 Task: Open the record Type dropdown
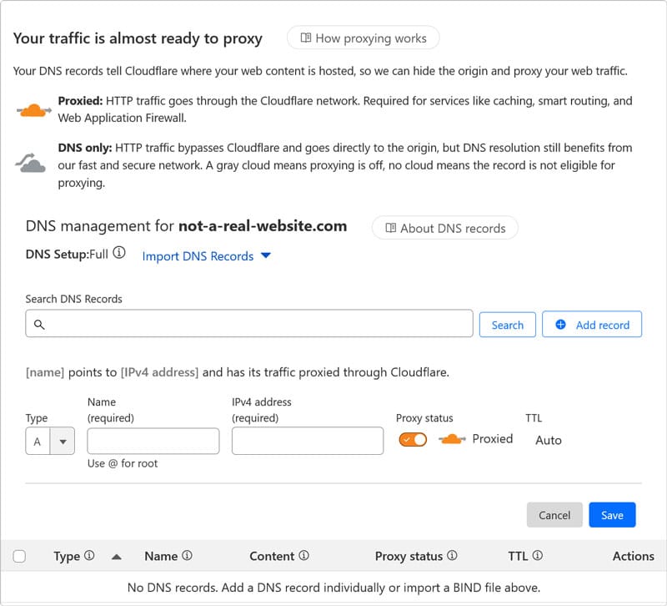(50, 442)
